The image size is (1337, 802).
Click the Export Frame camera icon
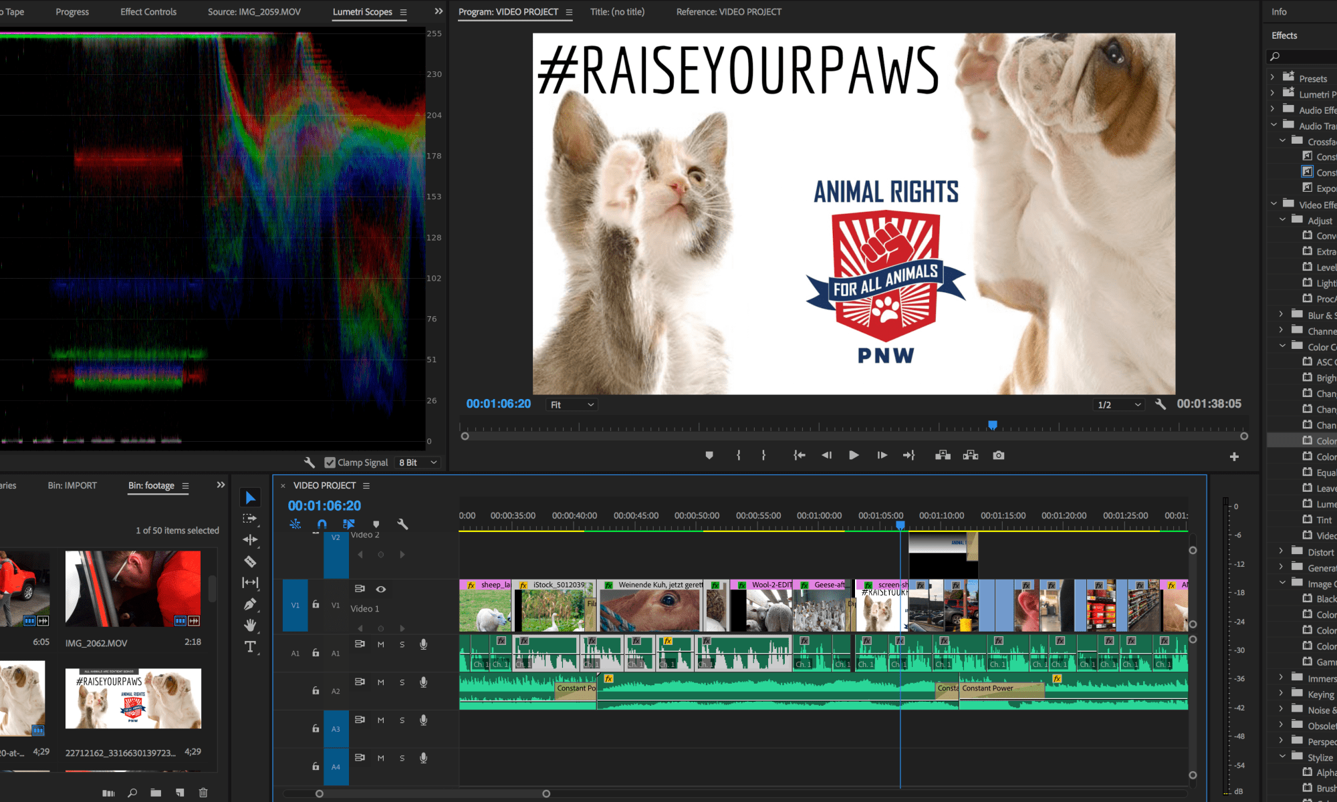[998, 455]
